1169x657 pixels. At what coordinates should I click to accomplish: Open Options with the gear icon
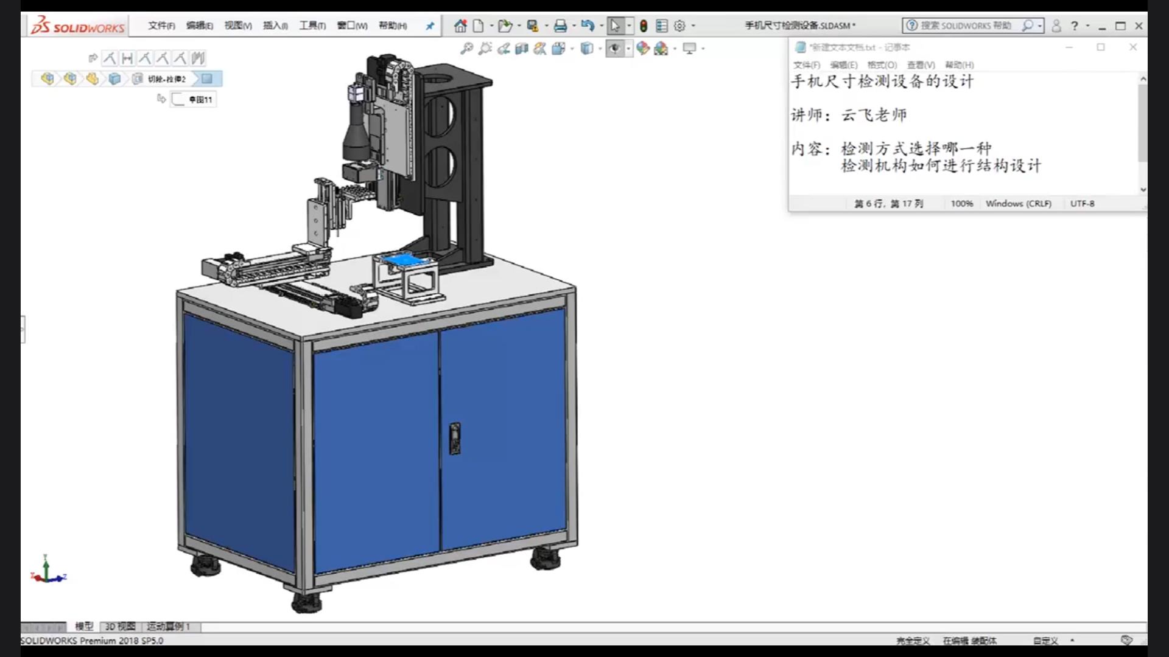(x=680, y=26)
